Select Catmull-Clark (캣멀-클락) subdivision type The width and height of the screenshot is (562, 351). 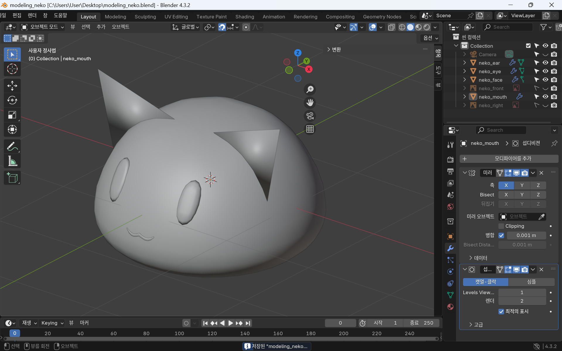486,282
